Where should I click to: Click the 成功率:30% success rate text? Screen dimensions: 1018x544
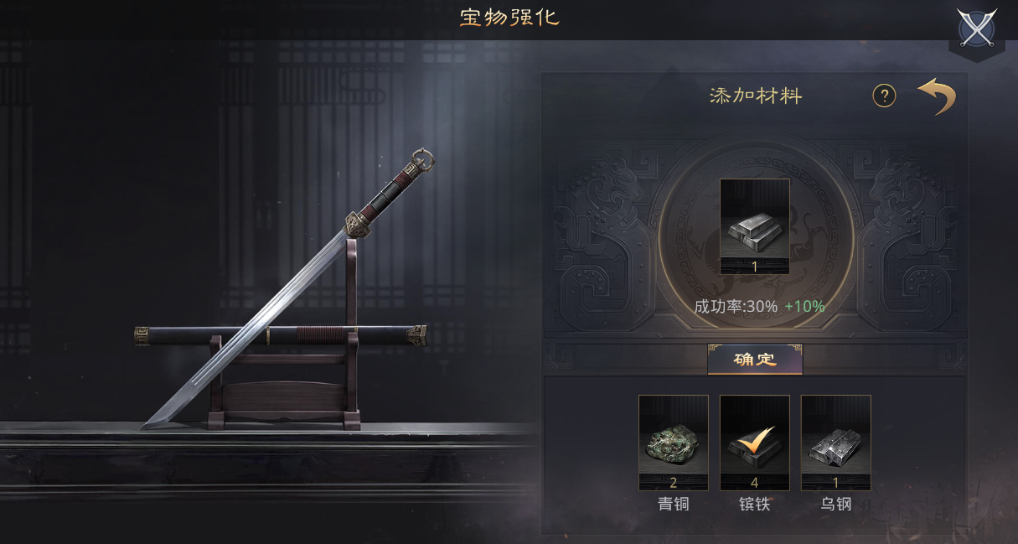coord(736,306)
